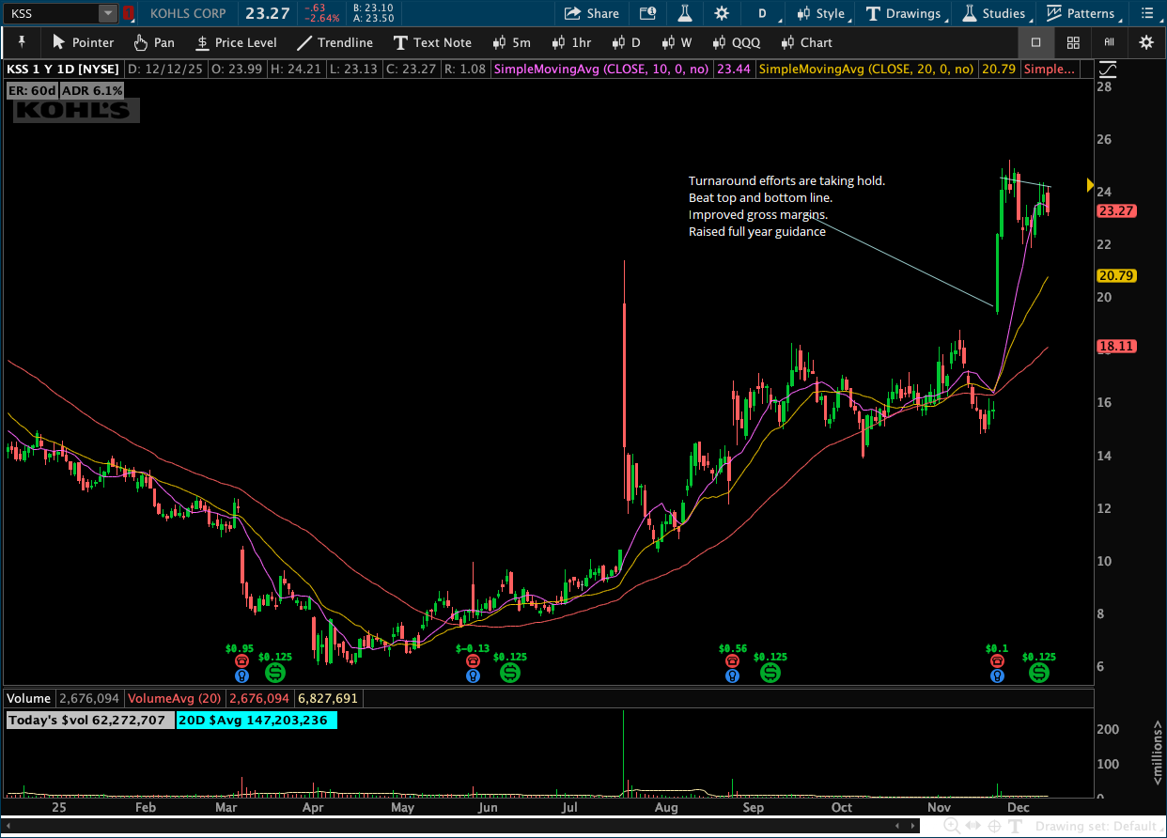Click the 20.79 moving average price bubble
The image size is (1167, 838).
[x=1116, y=275]
